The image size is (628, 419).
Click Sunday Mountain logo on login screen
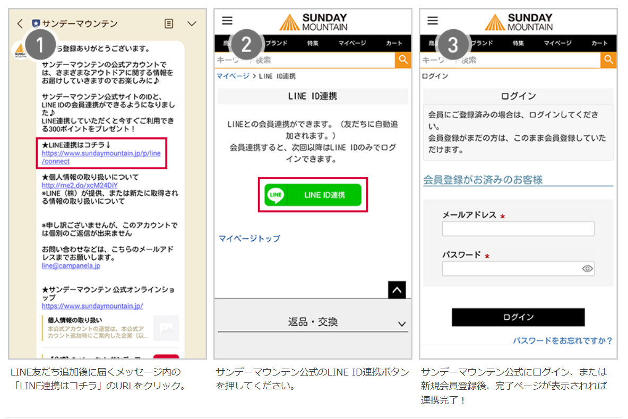point(518,22)
